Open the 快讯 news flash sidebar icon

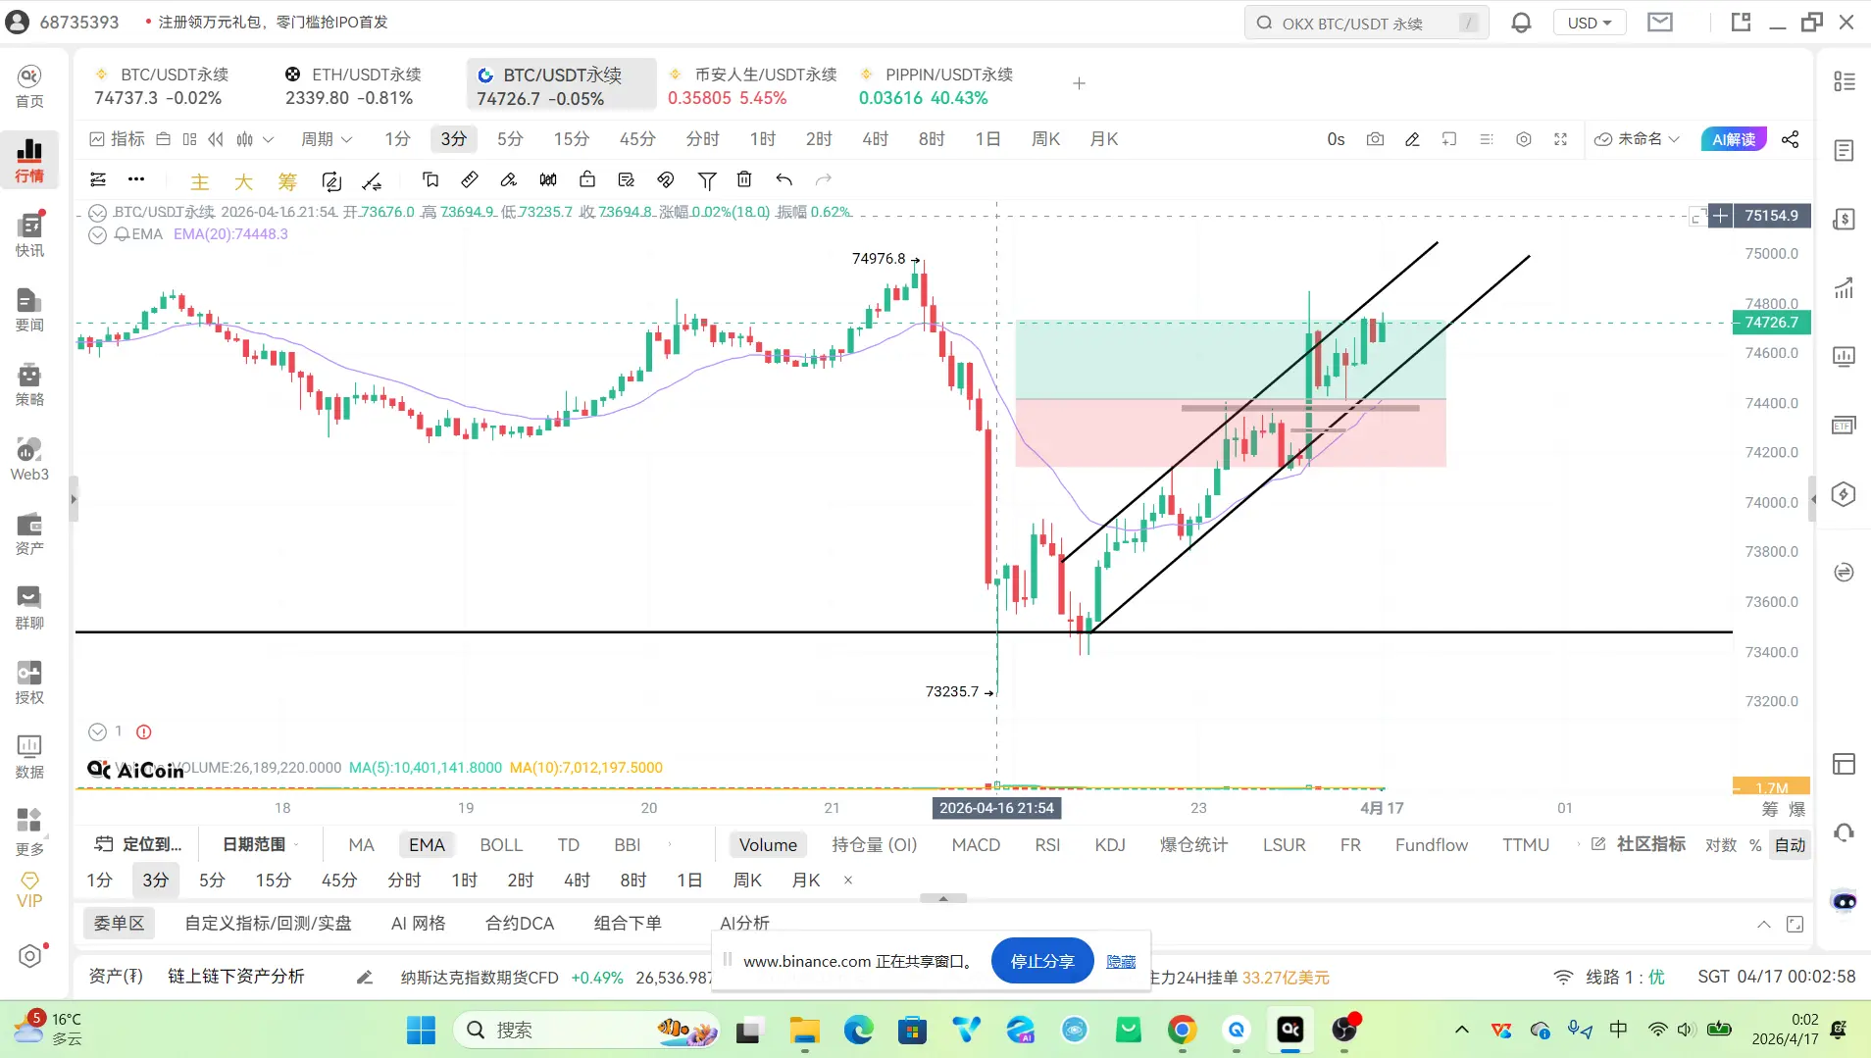[x=29, y=234]
